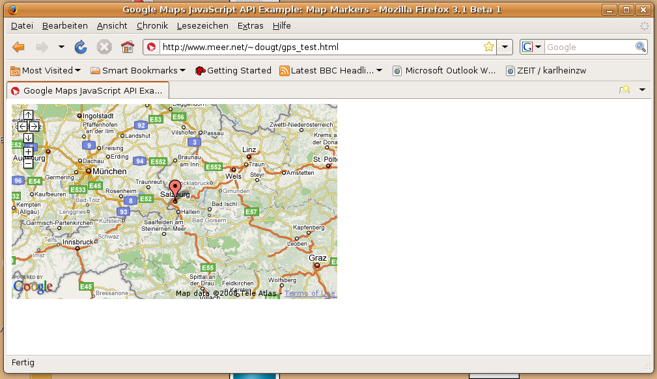Click the Ingolstadt label on the map
Viewport: 657px width, 379px height.
(x=98, y=116)
